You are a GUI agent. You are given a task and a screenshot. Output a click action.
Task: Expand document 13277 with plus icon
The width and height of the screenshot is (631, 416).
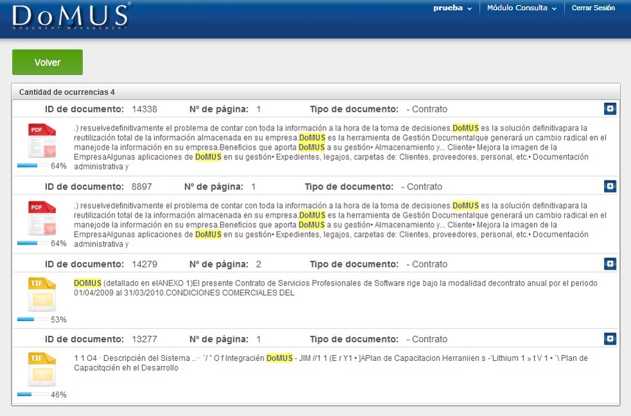click(x=610, y=339)
